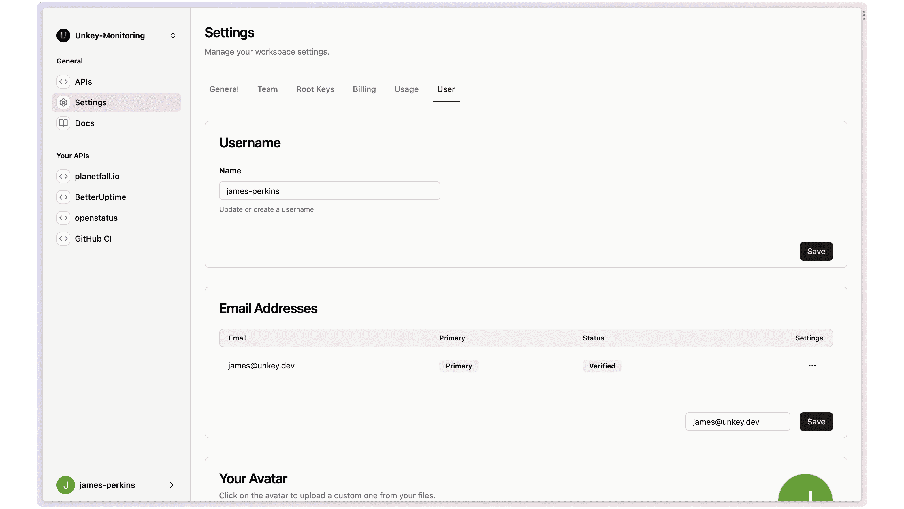This screenshot has width=904, height=509.
Task: Click the BetterUptime API icon
Action: pos(63,197)
